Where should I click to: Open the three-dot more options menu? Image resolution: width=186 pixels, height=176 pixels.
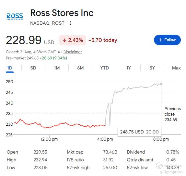[x=70, y=23]
